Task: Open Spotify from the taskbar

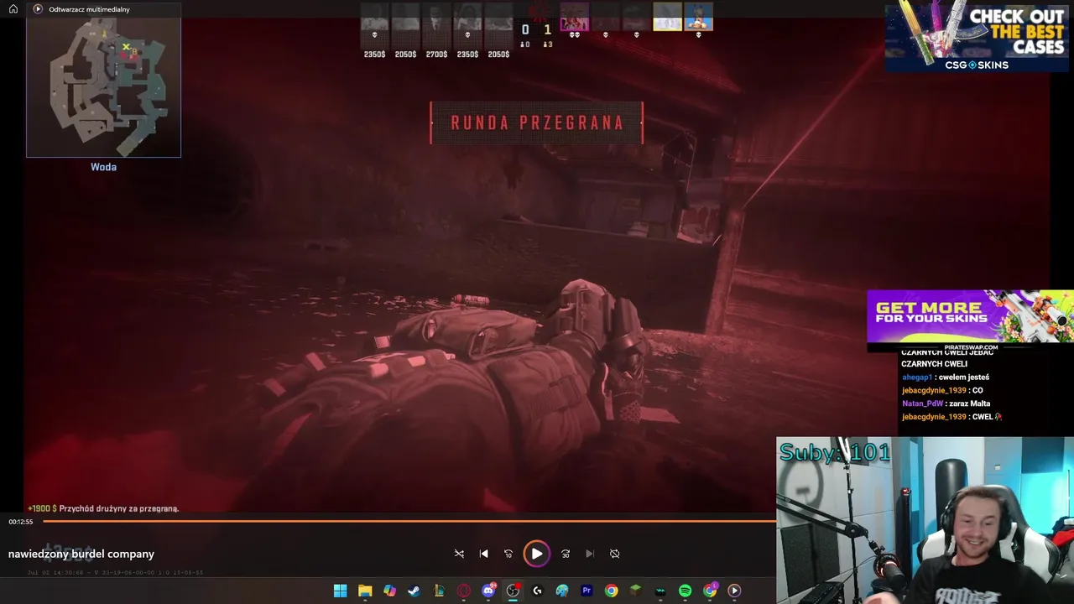Action: [x=685, y=591]
